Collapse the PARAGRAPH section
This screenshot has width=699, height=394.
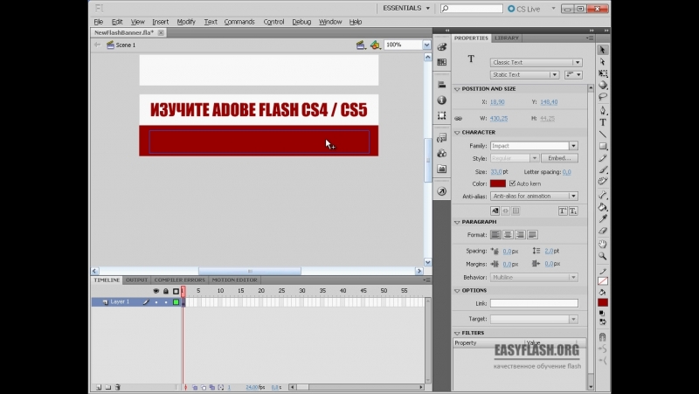[x=457, y=222]
